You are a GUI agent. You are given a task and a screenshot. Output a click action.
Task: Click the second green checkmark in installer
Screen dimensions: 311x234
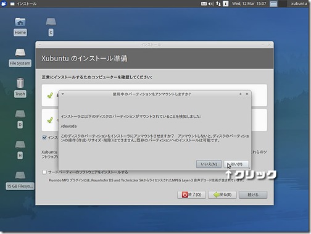click(x=50, y=120)
